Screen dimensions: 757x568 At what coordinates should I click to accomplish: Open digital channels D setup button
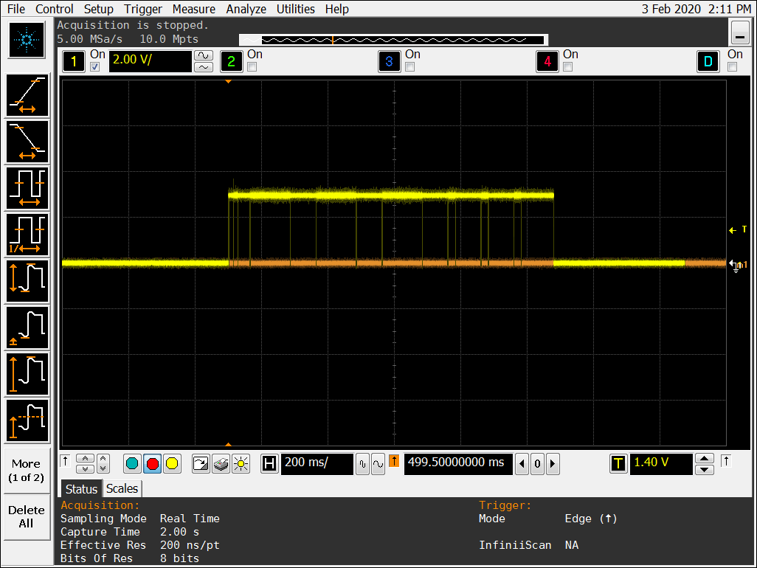tap(708, 61)
